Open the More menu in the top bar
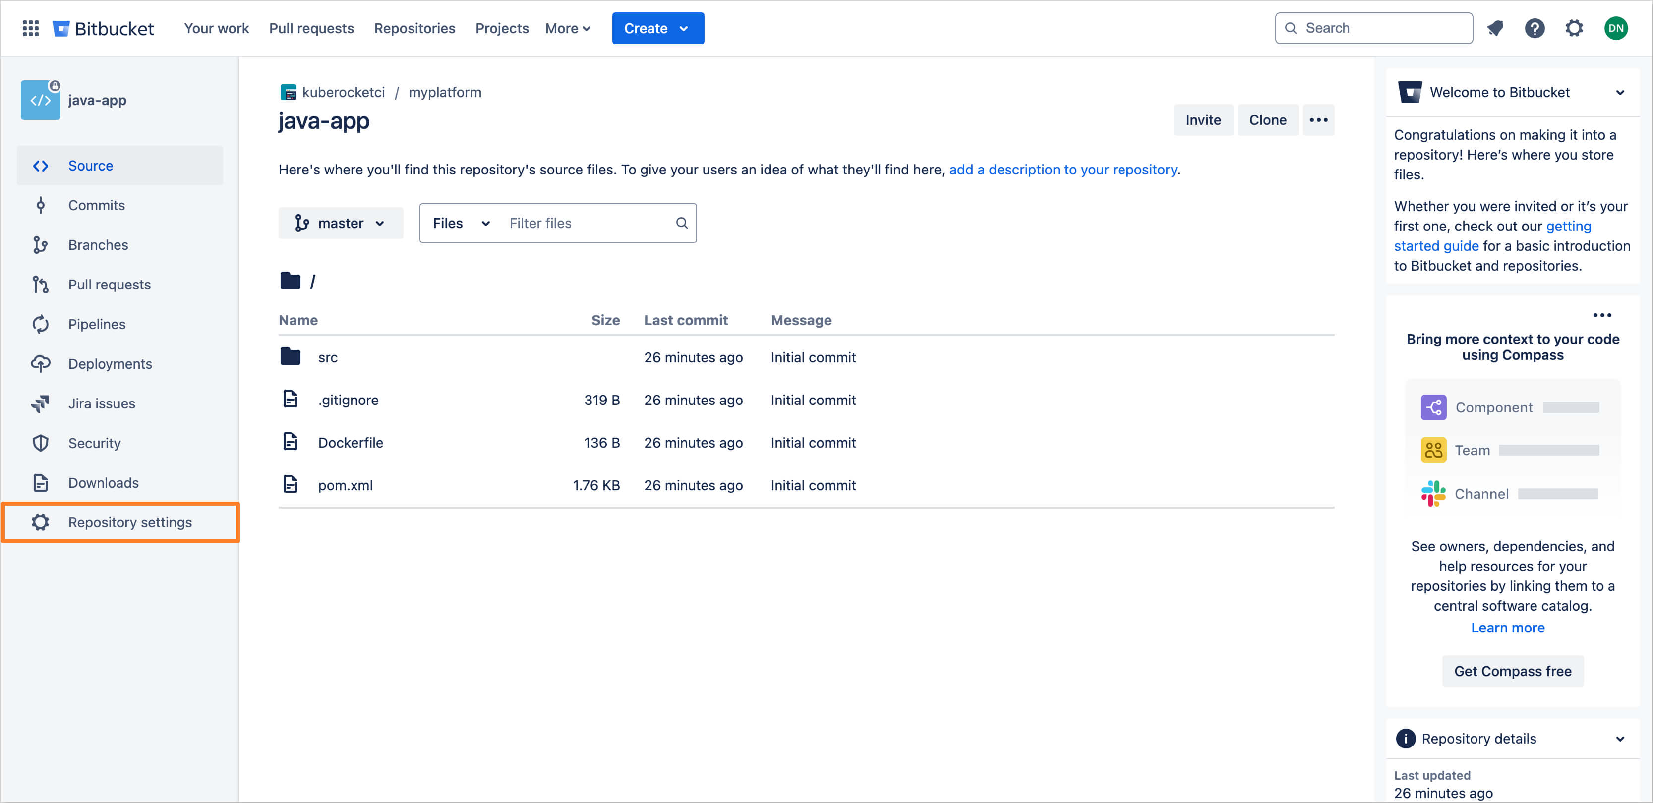 (x=567, y=28)
